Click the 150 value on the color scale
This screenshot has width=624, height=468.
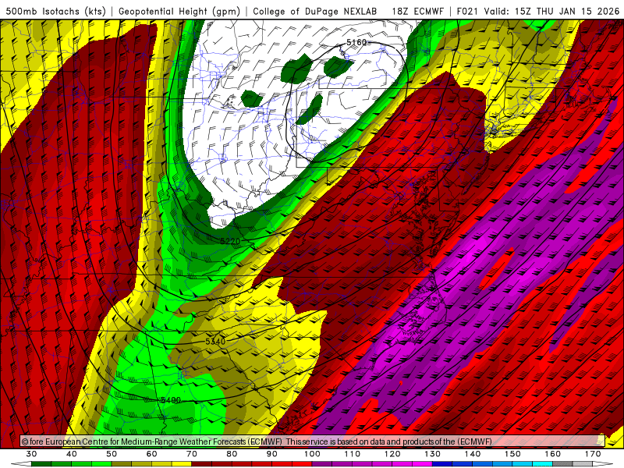pos(513,454)
